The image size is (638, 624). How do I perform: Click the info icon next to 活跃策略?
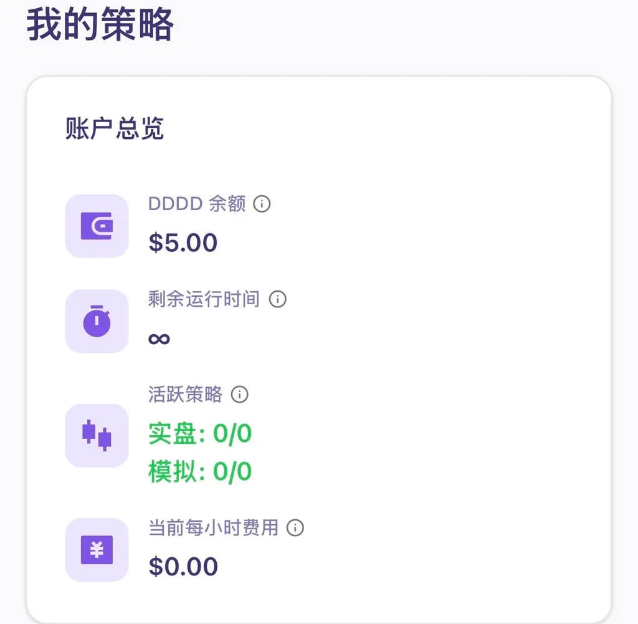tap(239, 395)
